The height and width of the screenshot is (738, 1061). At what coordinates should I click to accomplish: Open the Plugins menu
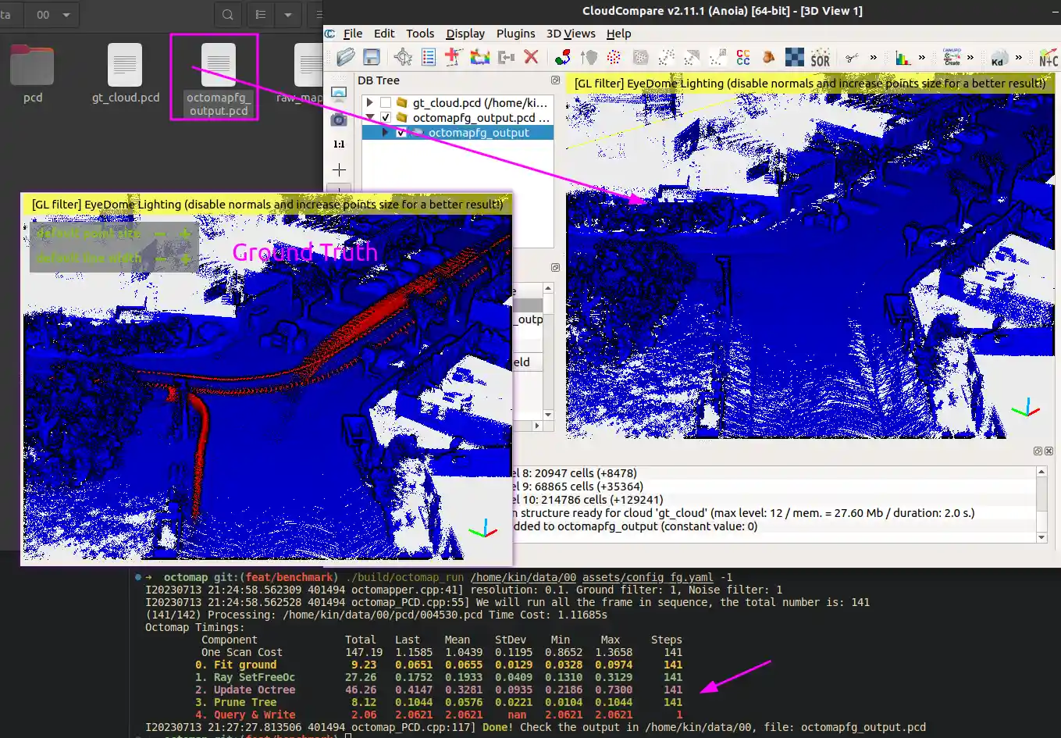[515, 34]
